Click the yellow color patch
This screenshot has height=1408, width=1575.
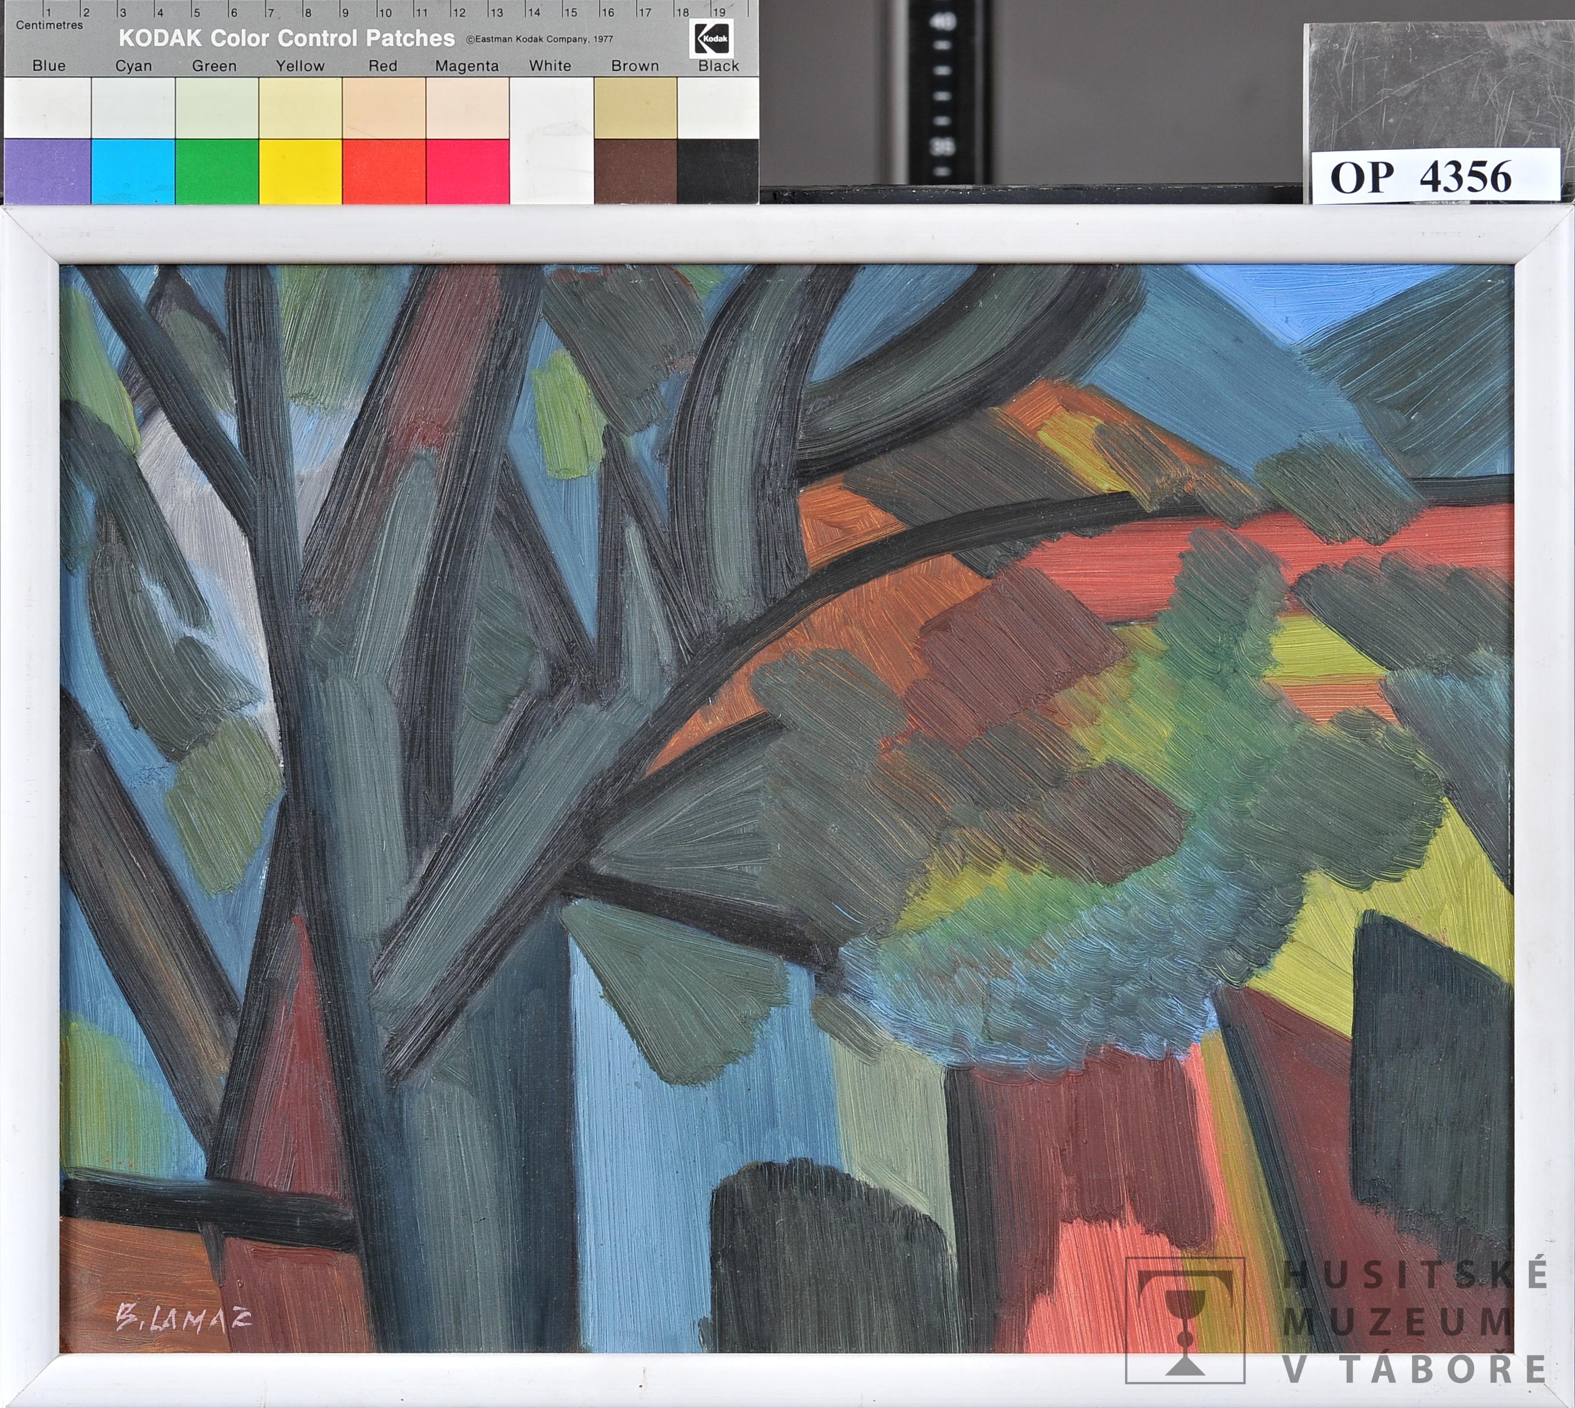tap(300, 171)
